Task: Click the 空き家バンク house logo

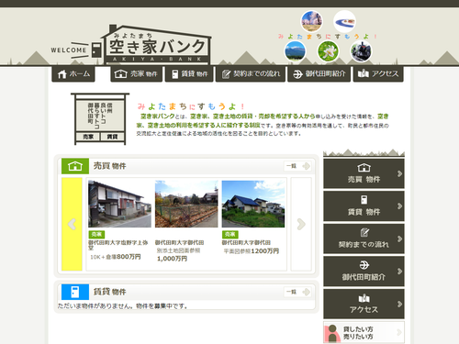Action: tap(156, 44)
